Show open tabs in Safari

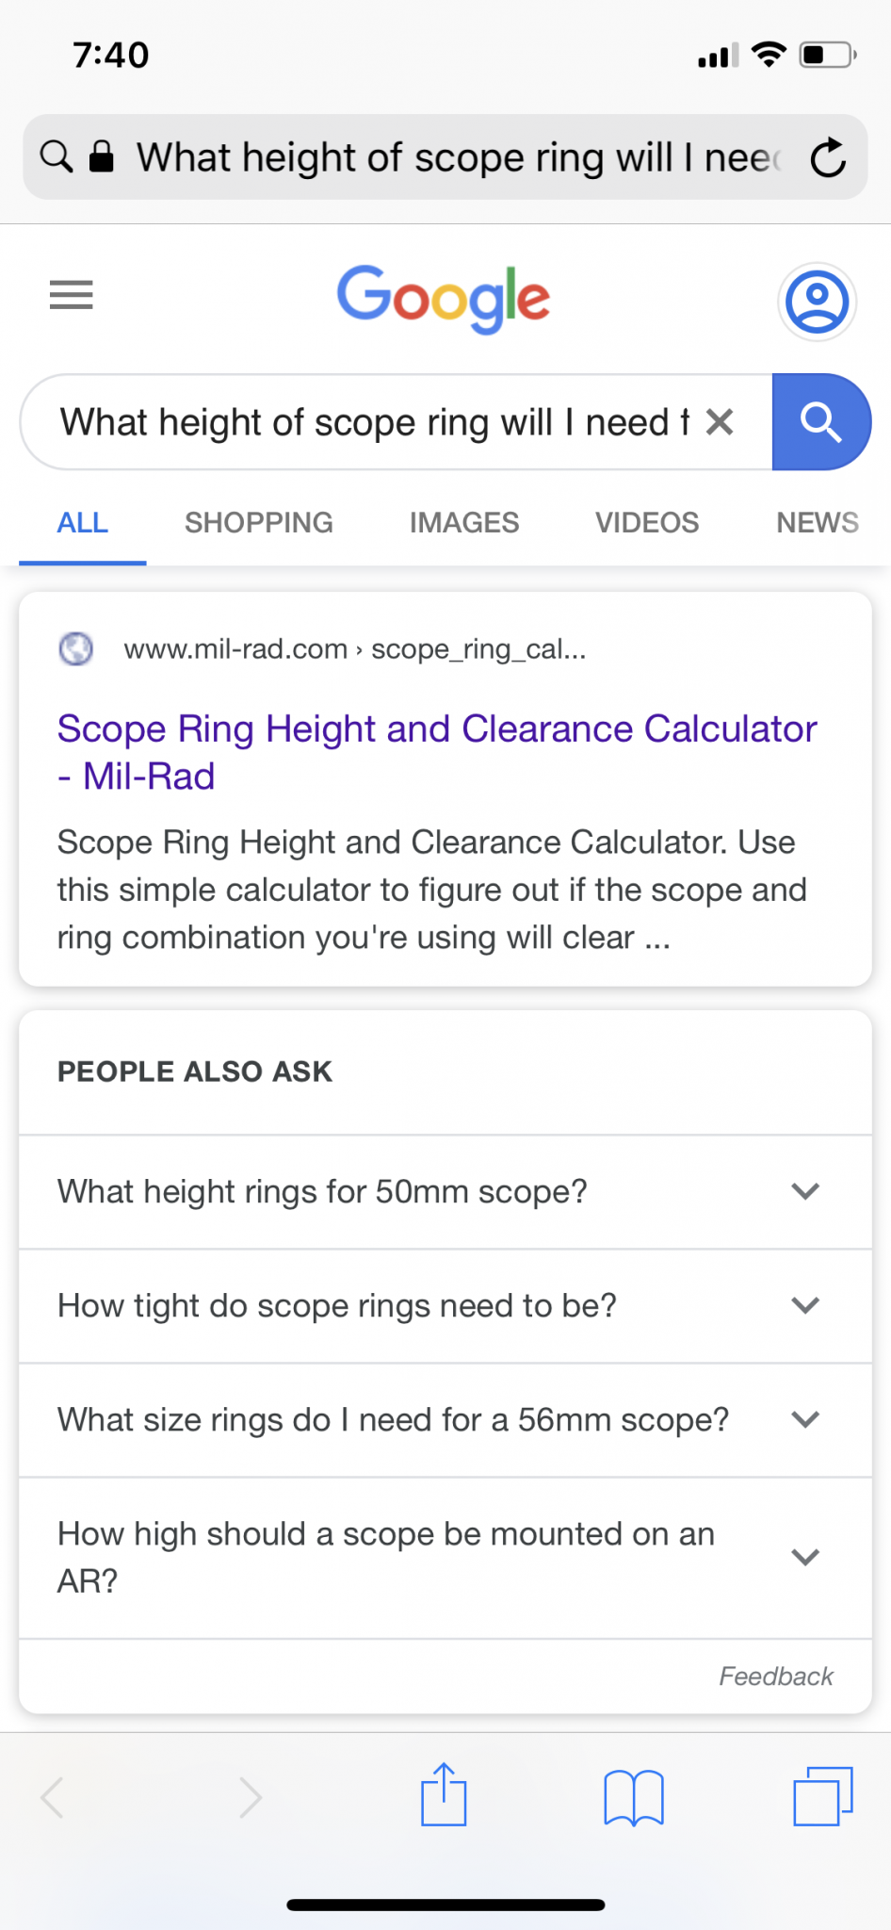coord(823,1796)
